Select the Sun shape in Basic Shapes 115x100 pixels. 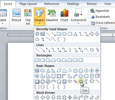coord(81,81)
